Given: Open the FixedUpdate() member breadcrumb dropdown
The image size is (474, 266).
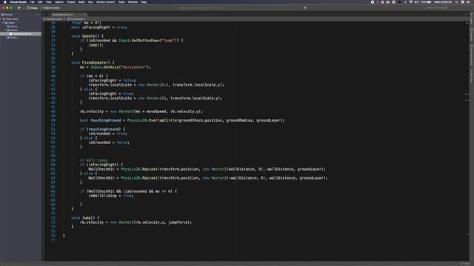Looking at the screenshot, I should click(x=76, y=19).
